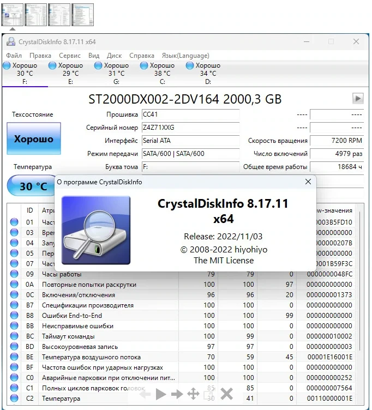Click the status orb for Ошибки End-to-End
This screenshot has width=372, height=410.
(x=14, y=315)
